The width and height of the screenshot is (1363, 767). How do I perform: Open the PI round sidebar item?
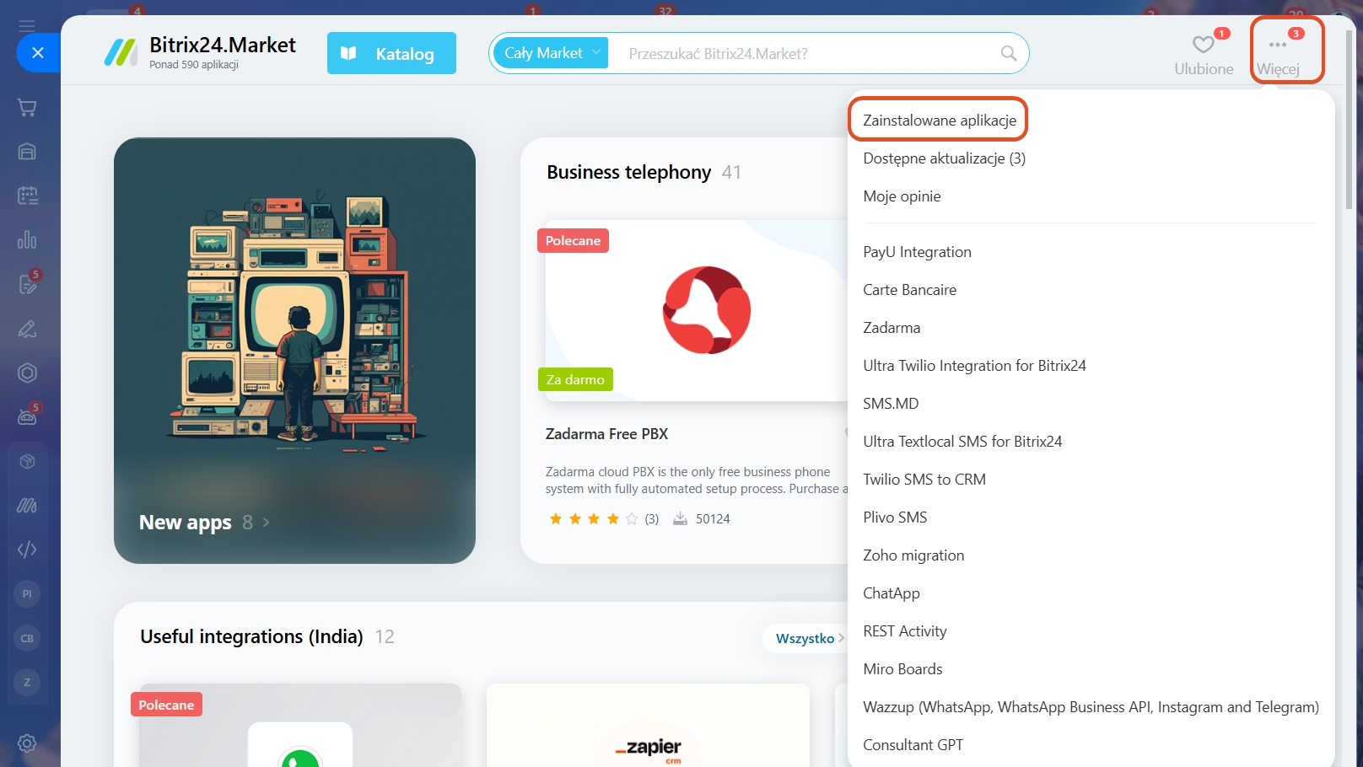(27, 594)
